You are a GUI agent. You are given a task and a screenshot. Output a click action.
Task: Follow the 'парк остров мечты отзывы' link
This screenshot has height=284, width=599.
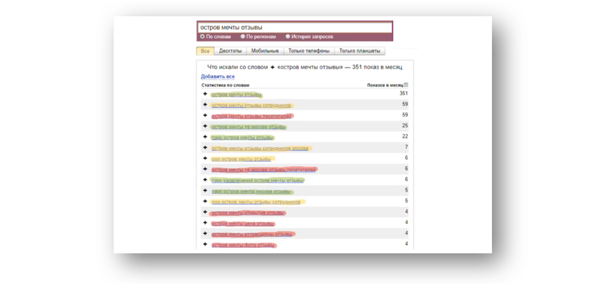242,138
